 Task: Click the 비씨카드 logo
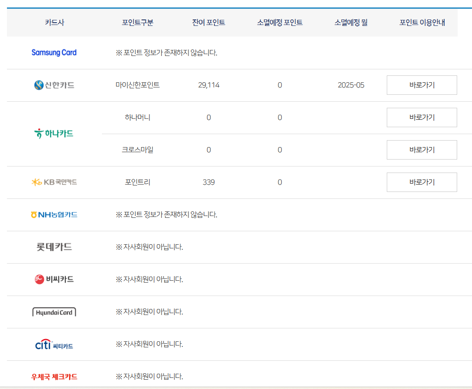tap(54, 279)
